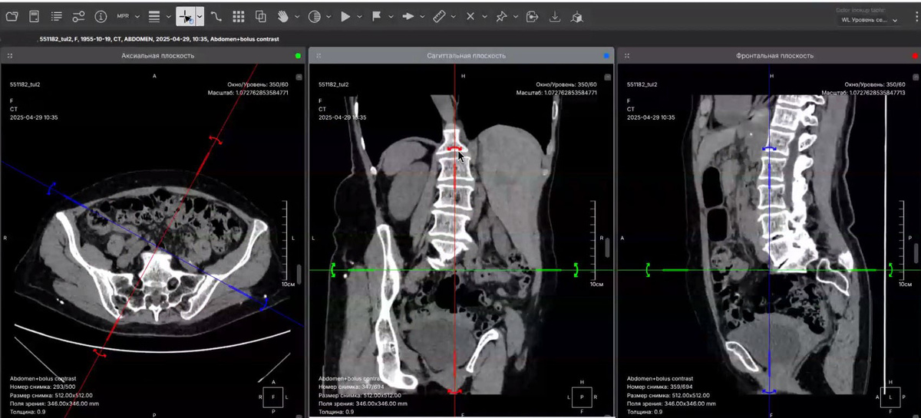Click the left green handle in sagittal view
This screenshot has height=418, width=921.
click(333, 269)
